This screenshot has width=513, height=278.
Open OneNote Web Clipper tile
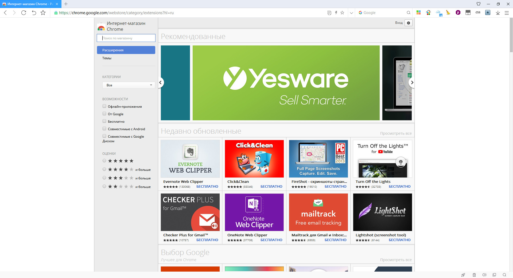pyautogui.click(x=254, y=217)
